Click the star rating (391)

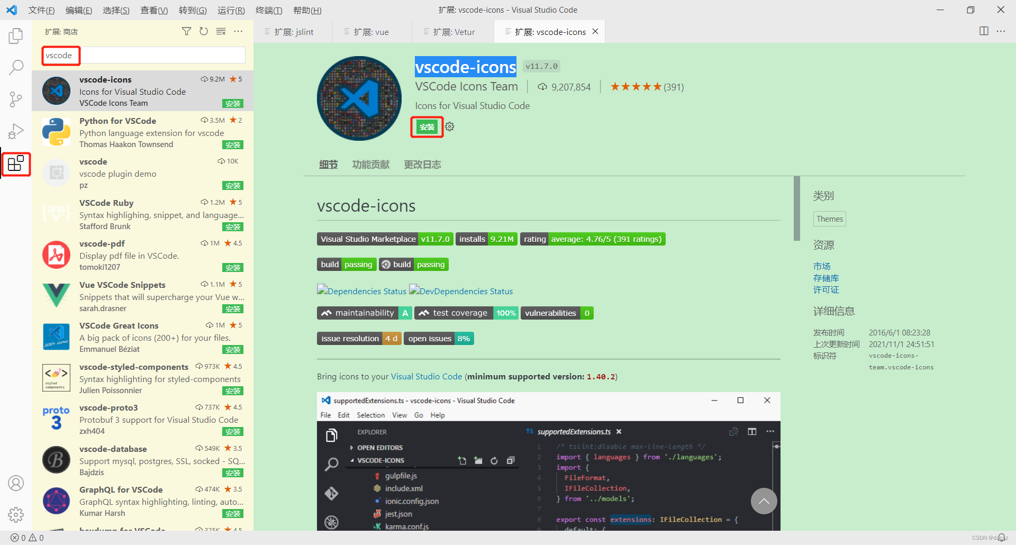click(x=647, y=87)
